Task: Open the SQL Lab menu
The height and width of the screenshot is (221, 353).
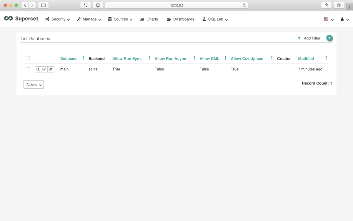Action: [215, 19]
